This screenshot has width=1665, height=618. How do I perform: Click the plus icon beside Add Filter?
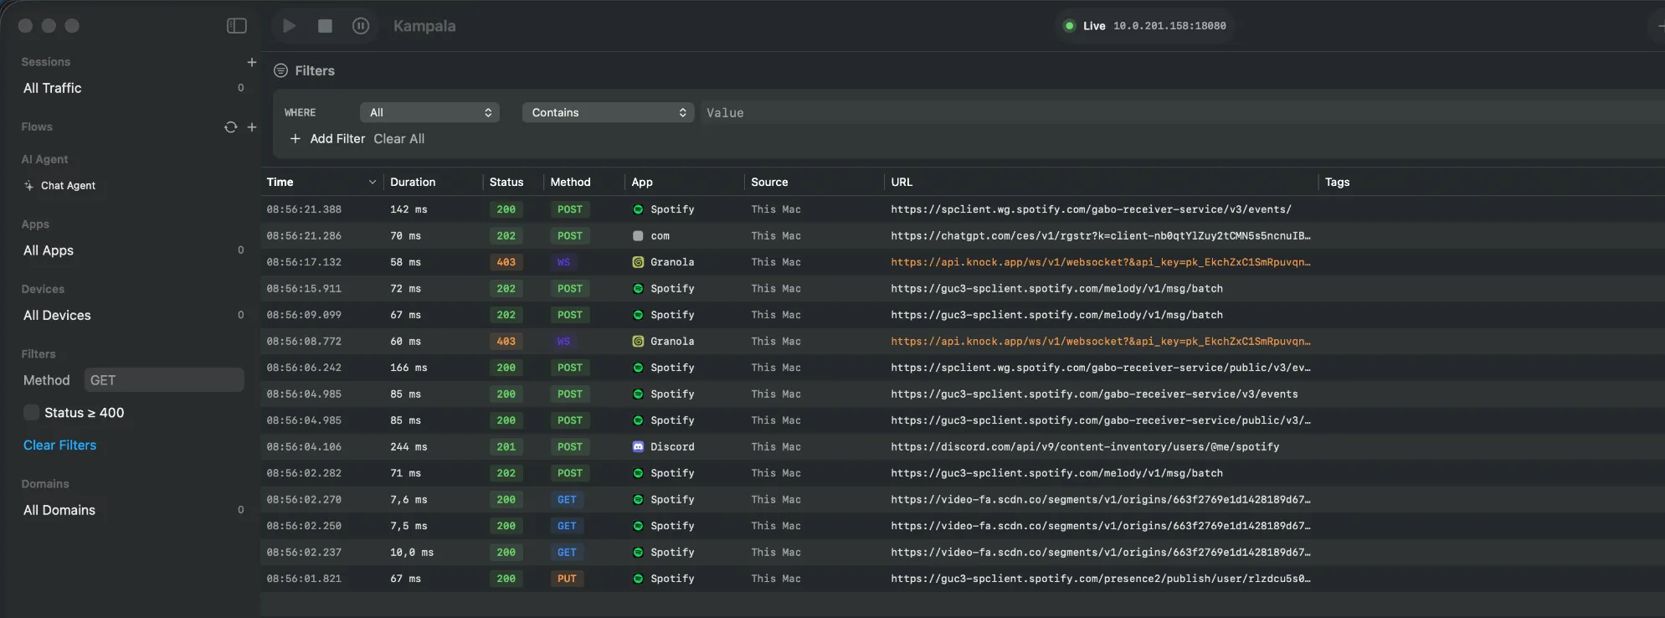click(x=295, y=139)
